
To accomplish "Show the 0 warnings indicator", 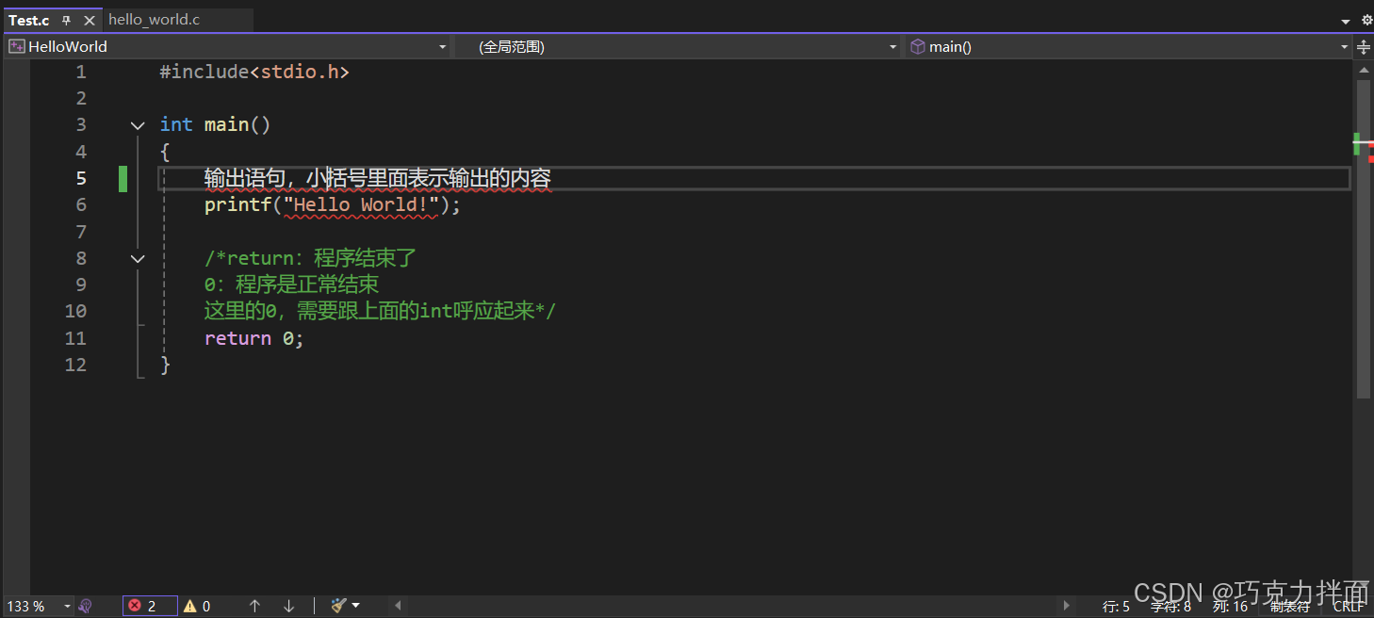I will (197, 606).
